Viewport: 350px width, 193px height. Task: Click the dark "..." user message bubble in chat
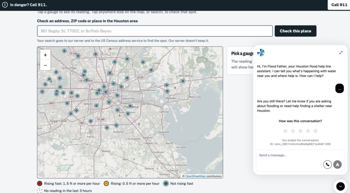pyautogui.click(x=339, y=88)
